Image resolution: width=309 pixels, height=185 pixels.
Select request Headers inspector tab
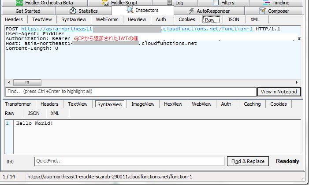tap(14, 19)
